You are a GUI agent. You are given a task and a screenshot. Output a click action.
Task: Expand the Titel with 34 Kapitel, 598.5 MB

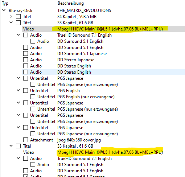tap(11, 16)
